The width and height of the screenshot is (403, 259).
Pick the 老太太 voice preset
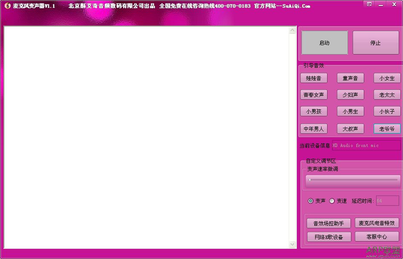(x=387, y=95)
